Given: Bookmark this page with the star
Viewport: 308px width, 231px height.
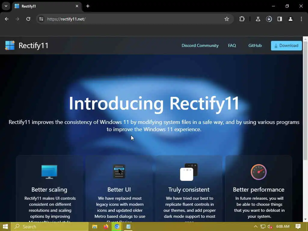Looking at the screenshot, I should click(227, 19).
